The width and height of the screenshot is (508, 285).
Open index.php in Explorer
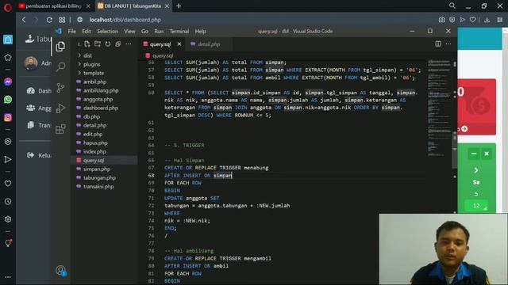pyautogui.click(x=94, y=151)
